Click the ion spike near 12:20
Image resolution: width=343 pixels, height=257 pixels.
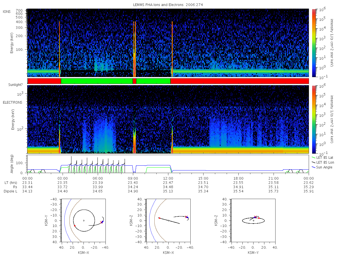tap(172, 49)
